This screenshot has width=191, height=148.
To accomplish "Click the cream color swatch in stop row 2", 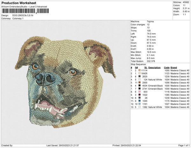I will (x=139, y=73).
